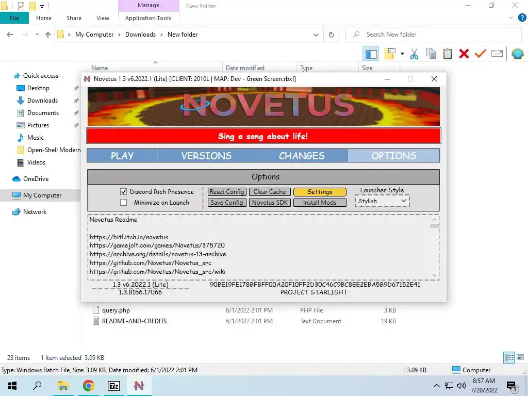Switch to the VERSIONS tab in Novetus
The width and height of the screenshot is (528, 396).
[206, 156]
